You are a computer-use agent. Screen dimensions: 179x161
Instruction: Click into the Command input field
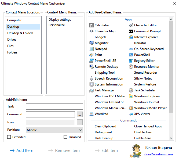click(50, 114)
